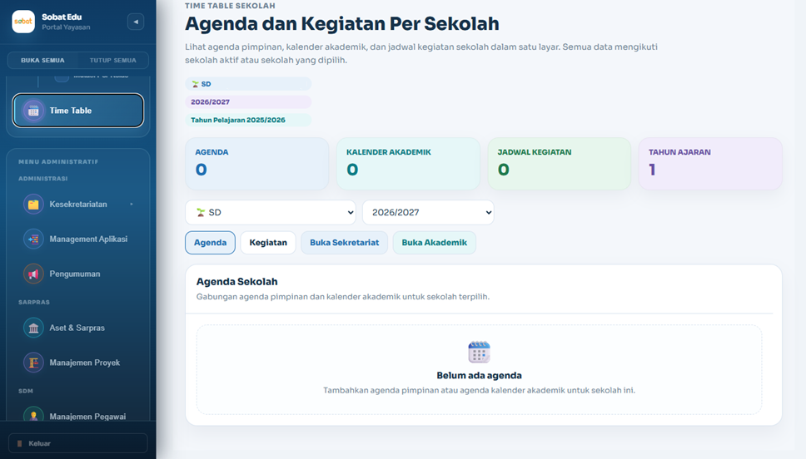
Task: Click the Buka Akademik button
Action: tap(435, 242)
